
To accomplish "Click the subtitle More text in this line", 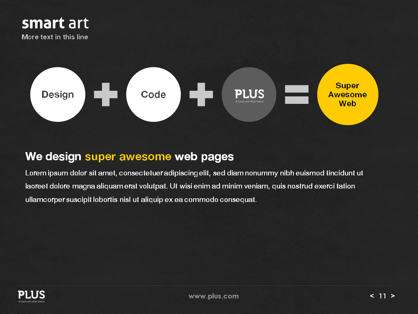I will click(55, 37).
